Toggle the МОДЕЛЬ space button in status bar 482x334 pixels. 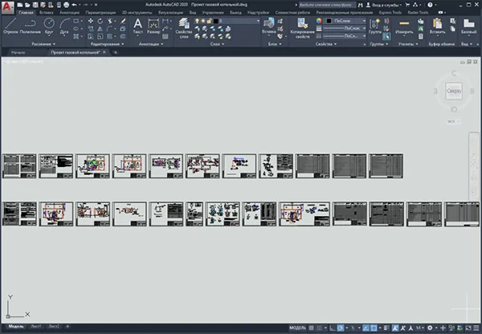pos(297,328)
